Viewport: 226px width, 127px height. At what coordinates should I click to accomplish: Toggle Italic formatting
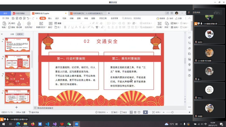click(x=69, y=27)
